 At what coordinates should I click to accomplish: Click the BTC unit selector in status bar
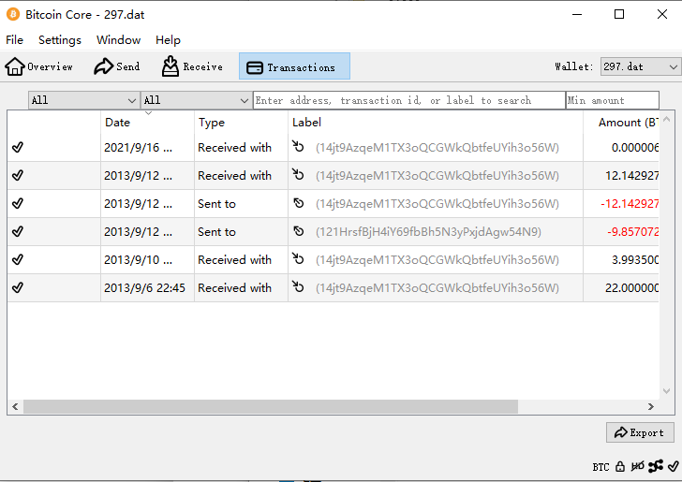click(x=600, y=466)
